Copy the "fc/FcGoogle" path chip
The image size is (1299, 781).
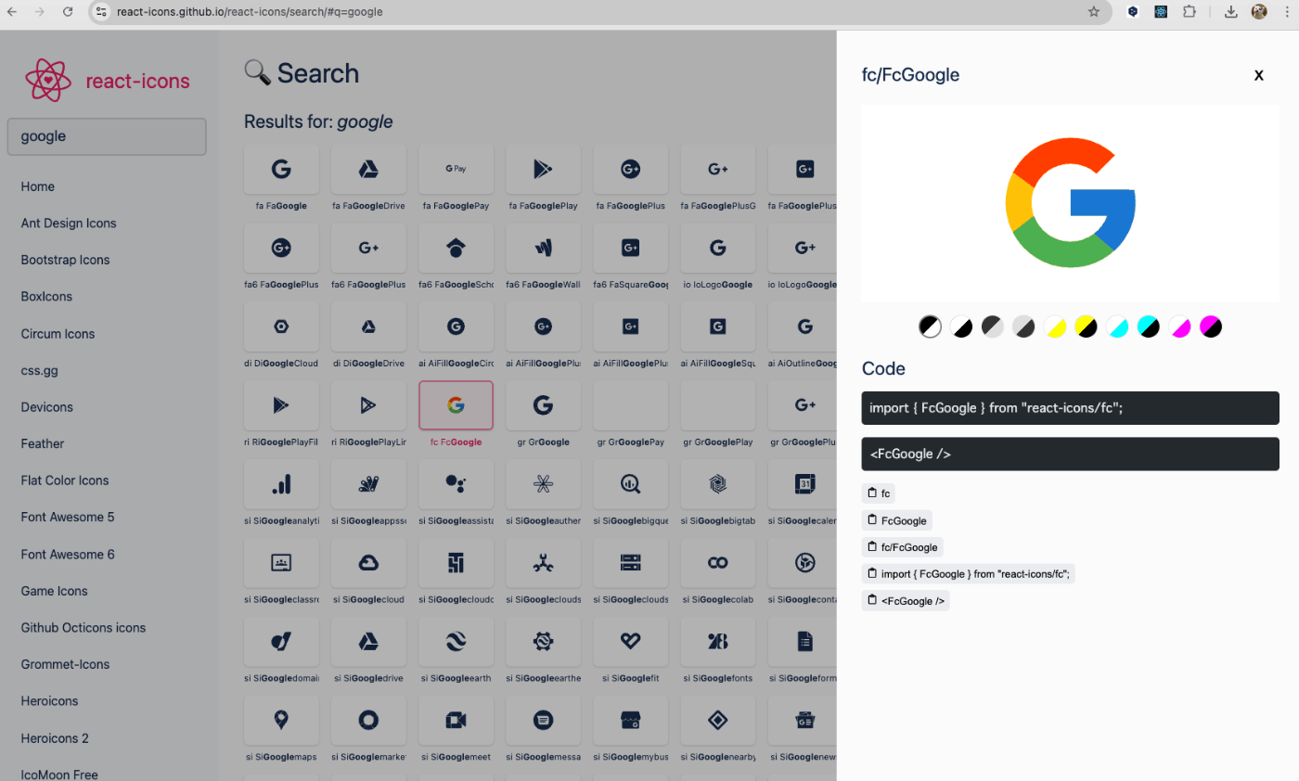point(902,547)
